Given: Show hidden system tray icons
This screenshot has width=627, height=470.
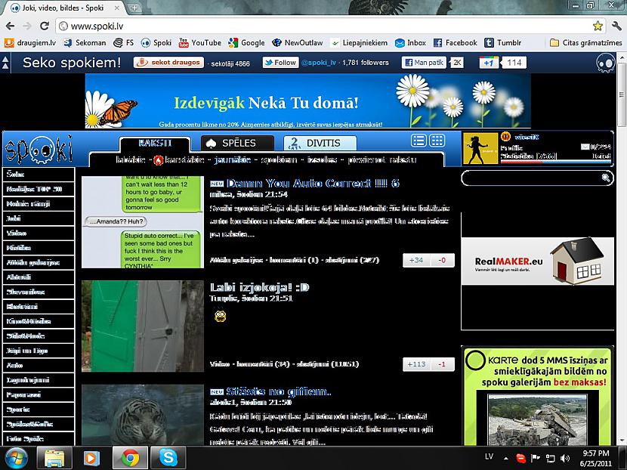Looking at the screenshot, I should coord(506,459).
